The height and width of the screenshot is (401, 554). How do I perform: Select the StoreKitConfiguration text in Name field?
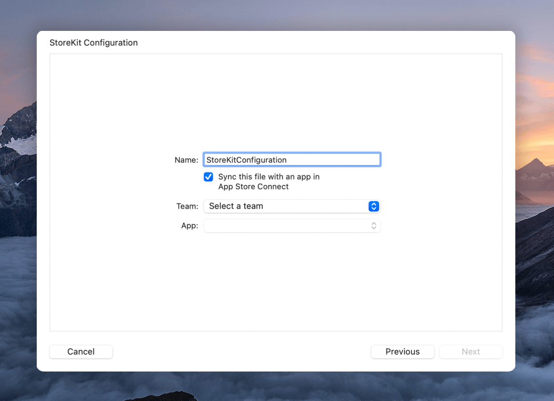coord(246,159)
